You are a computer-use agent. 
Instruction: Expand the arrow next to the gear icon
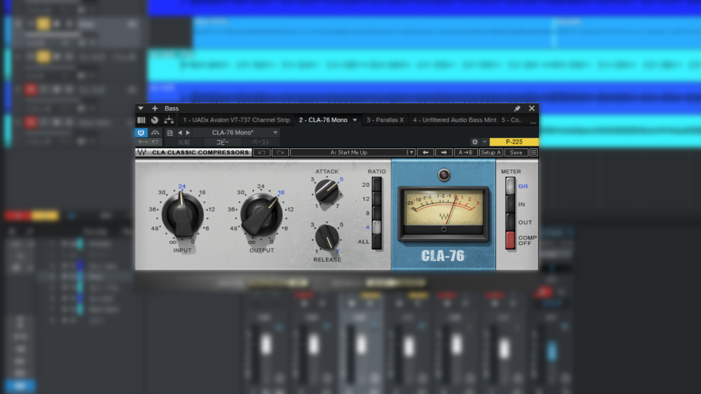point(484,142)
